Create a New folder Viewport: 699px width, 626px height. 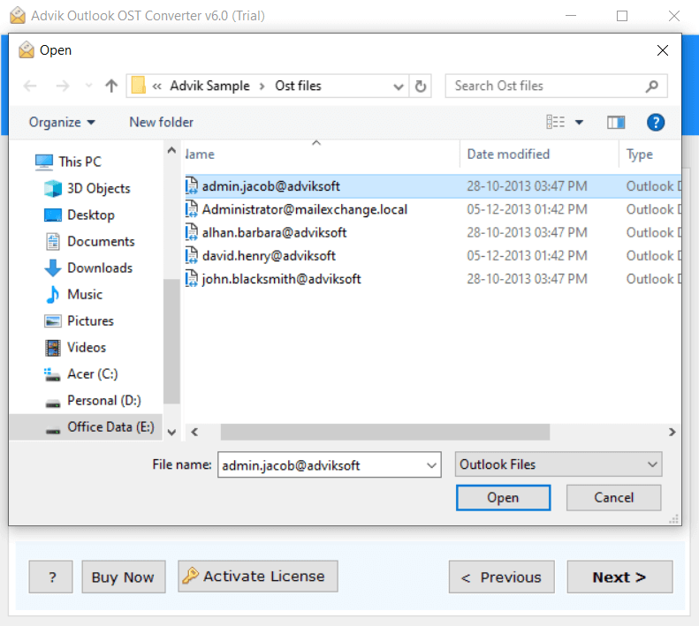(162, 122)
